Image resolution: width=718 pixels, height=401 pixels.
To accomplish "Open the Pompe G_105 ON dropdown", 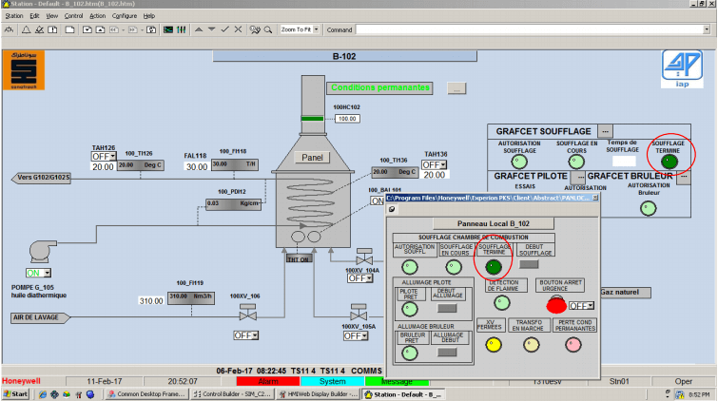I will tap(39, 273).
